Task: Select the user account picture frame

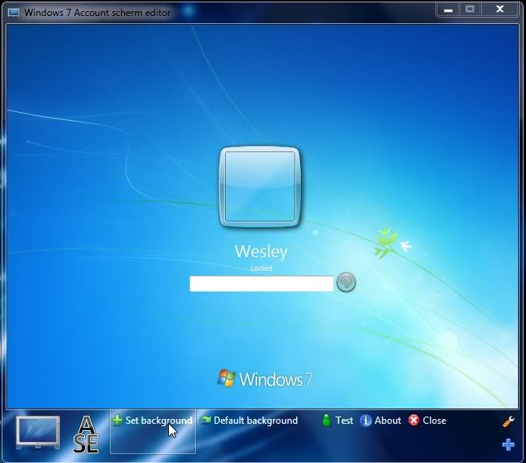Action: pyautogui.click(x=261, y=188)
